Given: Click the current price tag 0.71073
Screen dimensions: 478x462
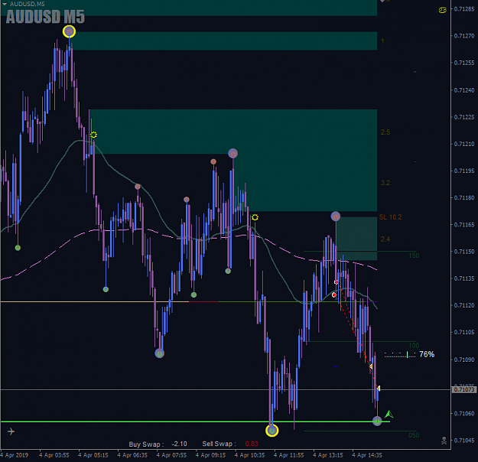Looking at the screenshot, I should click(463, 389).
